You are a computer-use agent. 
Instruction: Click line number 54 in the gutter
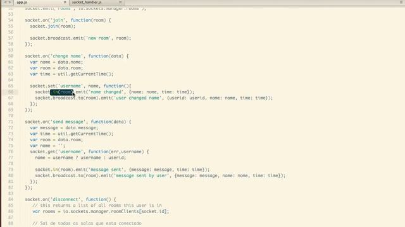11,20
